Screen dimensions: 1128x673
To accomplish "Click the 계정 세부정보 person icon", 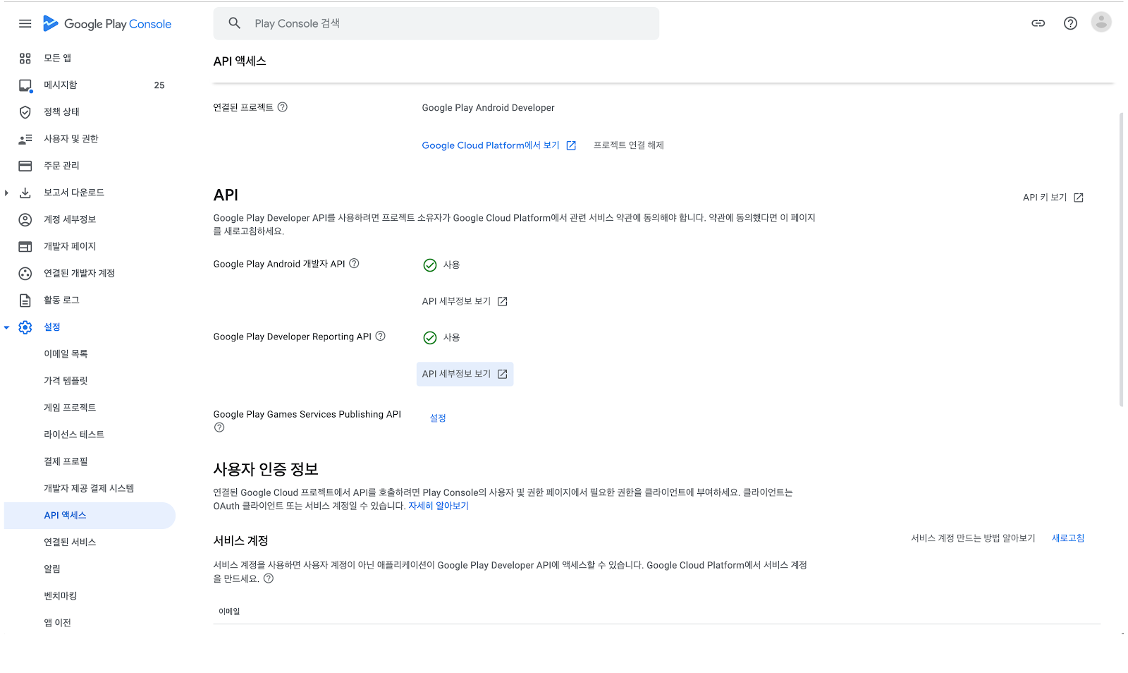I will [x=25, y=219].
